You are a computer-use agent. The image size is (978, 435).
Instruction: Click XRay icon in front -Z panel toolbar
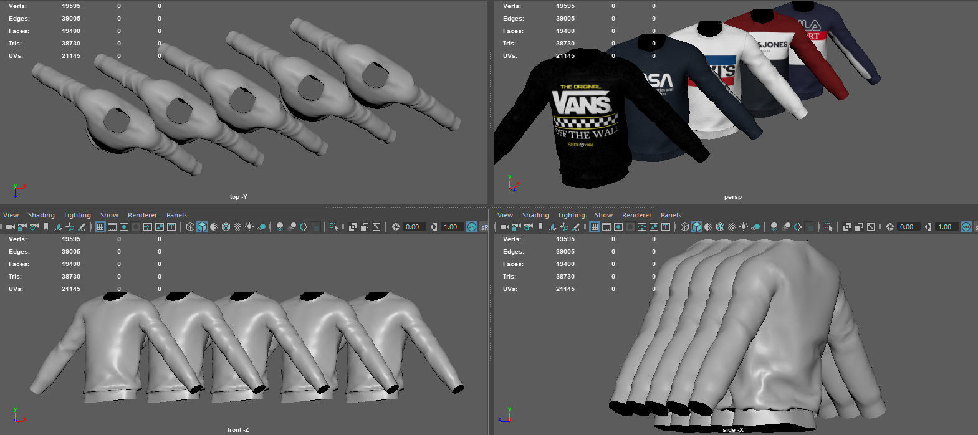tap(353, 227)
